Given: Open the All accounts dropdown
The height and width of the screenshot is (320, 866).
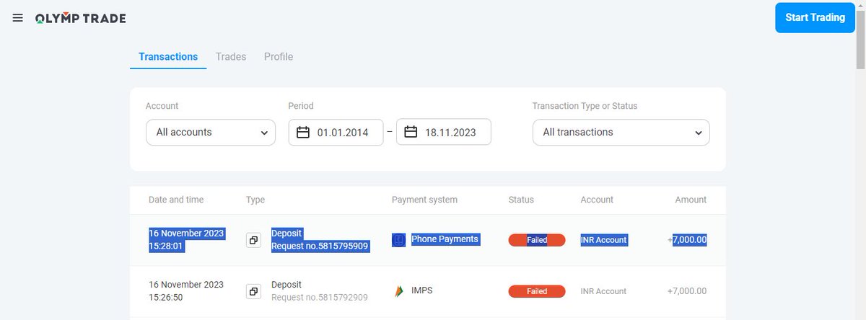Looking at the screenshot, I should point(211,133).
